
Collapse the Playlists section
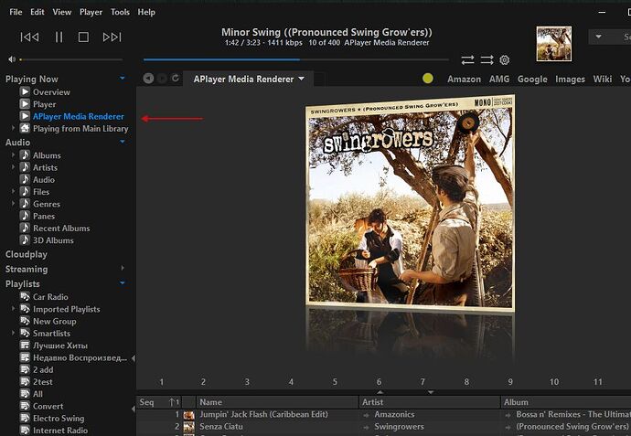click(123, 283)
